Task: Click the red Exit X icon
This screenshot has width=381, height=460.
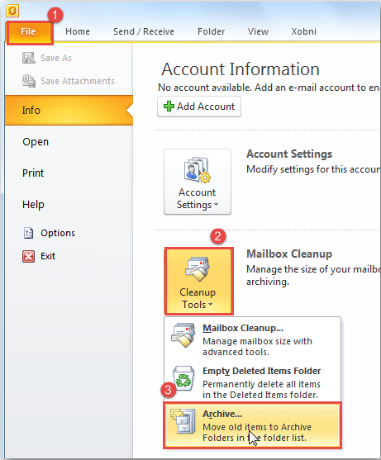Action: (28, 256)
